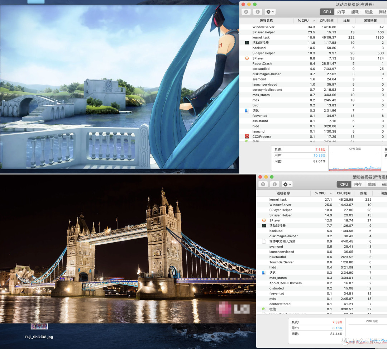Click Fuji_Shiki38.jpg file name label
The width and height of the screenshot is (387, 349).
pos(39,337)
